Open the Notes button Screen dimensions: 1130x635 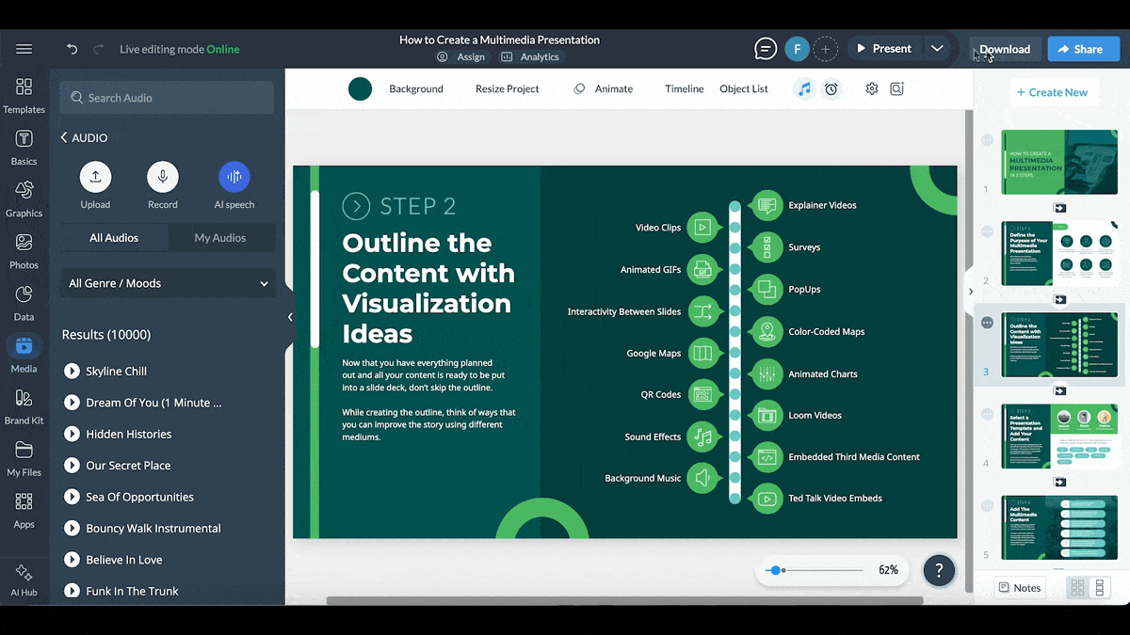[1020, 588]
